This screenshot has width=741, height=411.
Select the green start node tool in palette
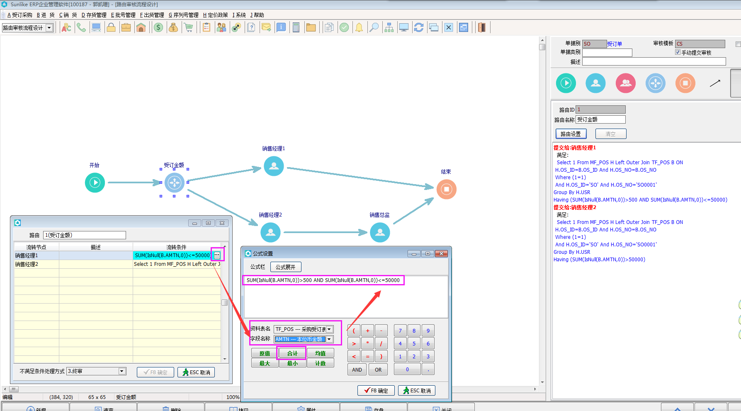(x=566, y=83)
